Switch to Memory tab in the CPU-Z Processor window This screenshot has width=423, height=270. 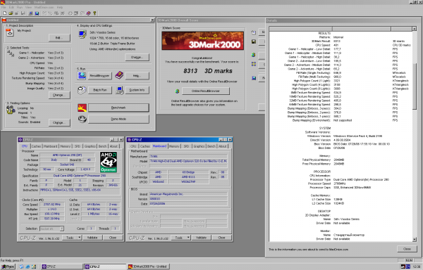point(66,146)
